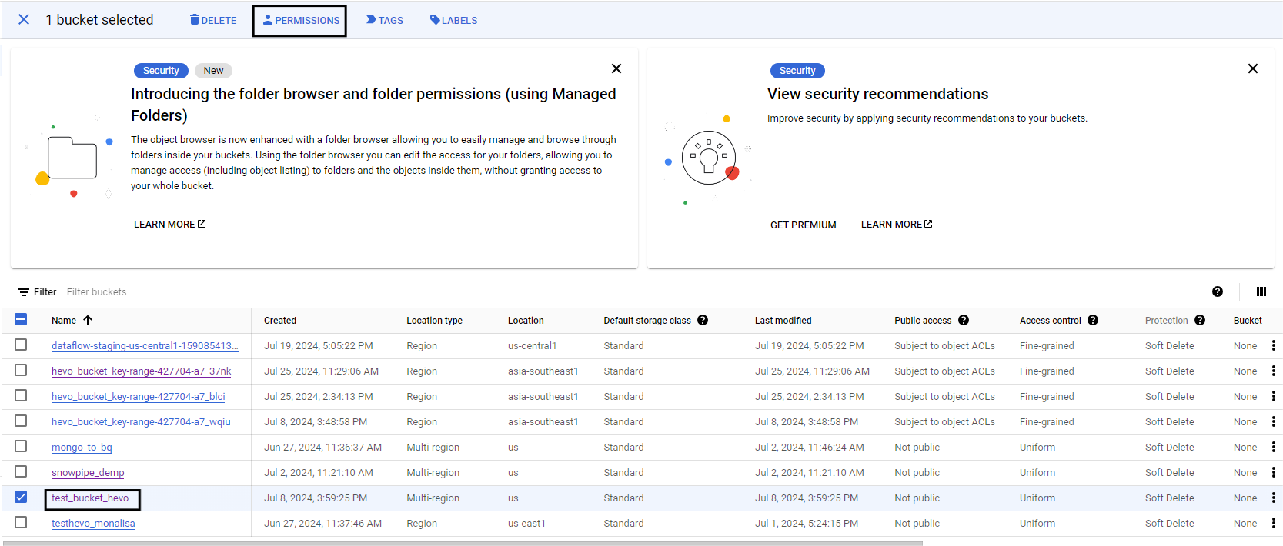1283x546 pixels.
Task: Open the LABELS action
Action: pos(453,20)
